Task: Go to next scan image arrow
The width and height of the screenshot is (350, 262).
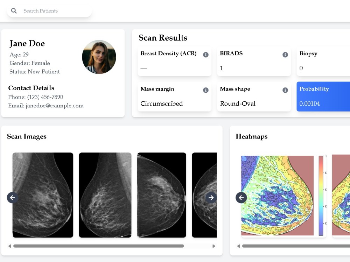Action: pos(211,198)
